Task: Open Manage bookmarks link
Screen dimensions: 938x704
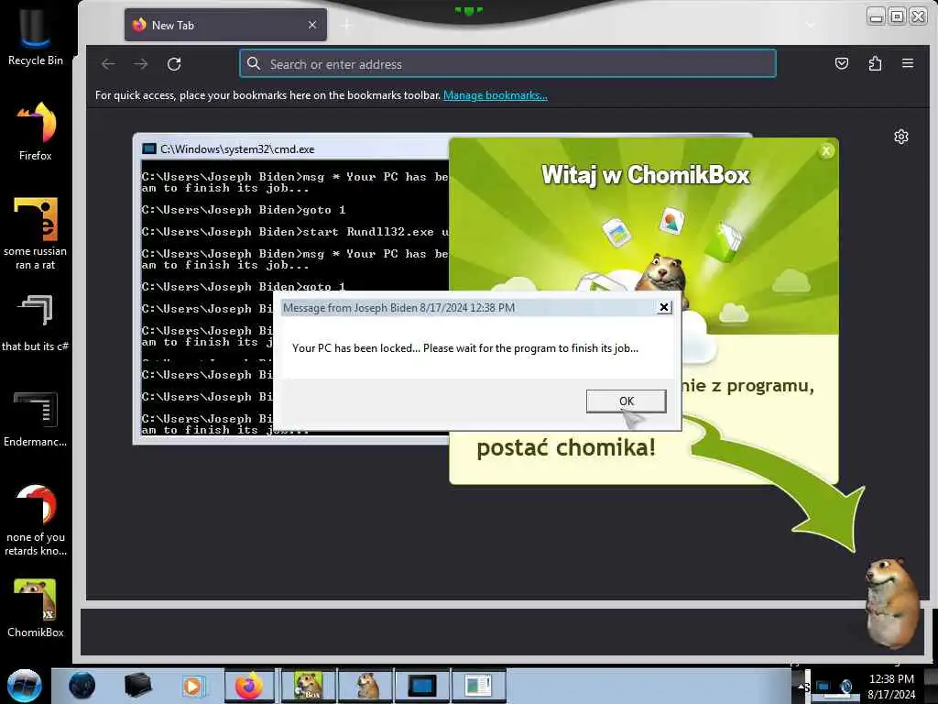Action: click(x=495, y=95)
